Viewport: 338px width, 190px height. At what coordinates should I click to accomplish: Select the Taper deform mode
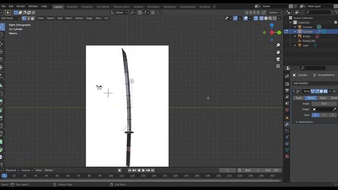[323, 98]
